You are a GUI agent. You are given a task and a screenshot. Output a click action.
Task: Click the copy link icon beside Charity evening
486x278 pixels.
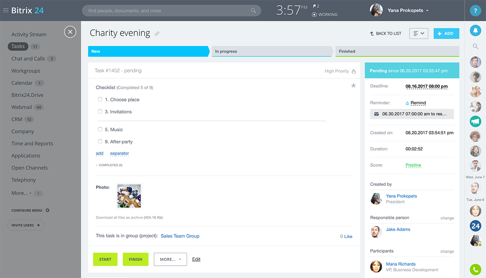click(157, 34)
